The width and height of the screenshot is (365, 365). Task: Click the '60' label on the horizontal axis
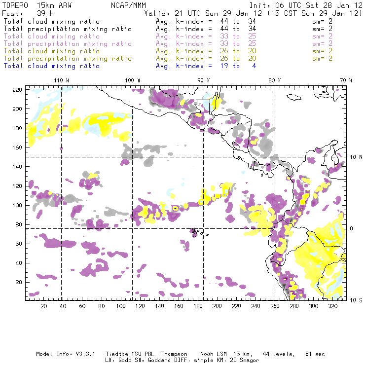pos(82,306)
